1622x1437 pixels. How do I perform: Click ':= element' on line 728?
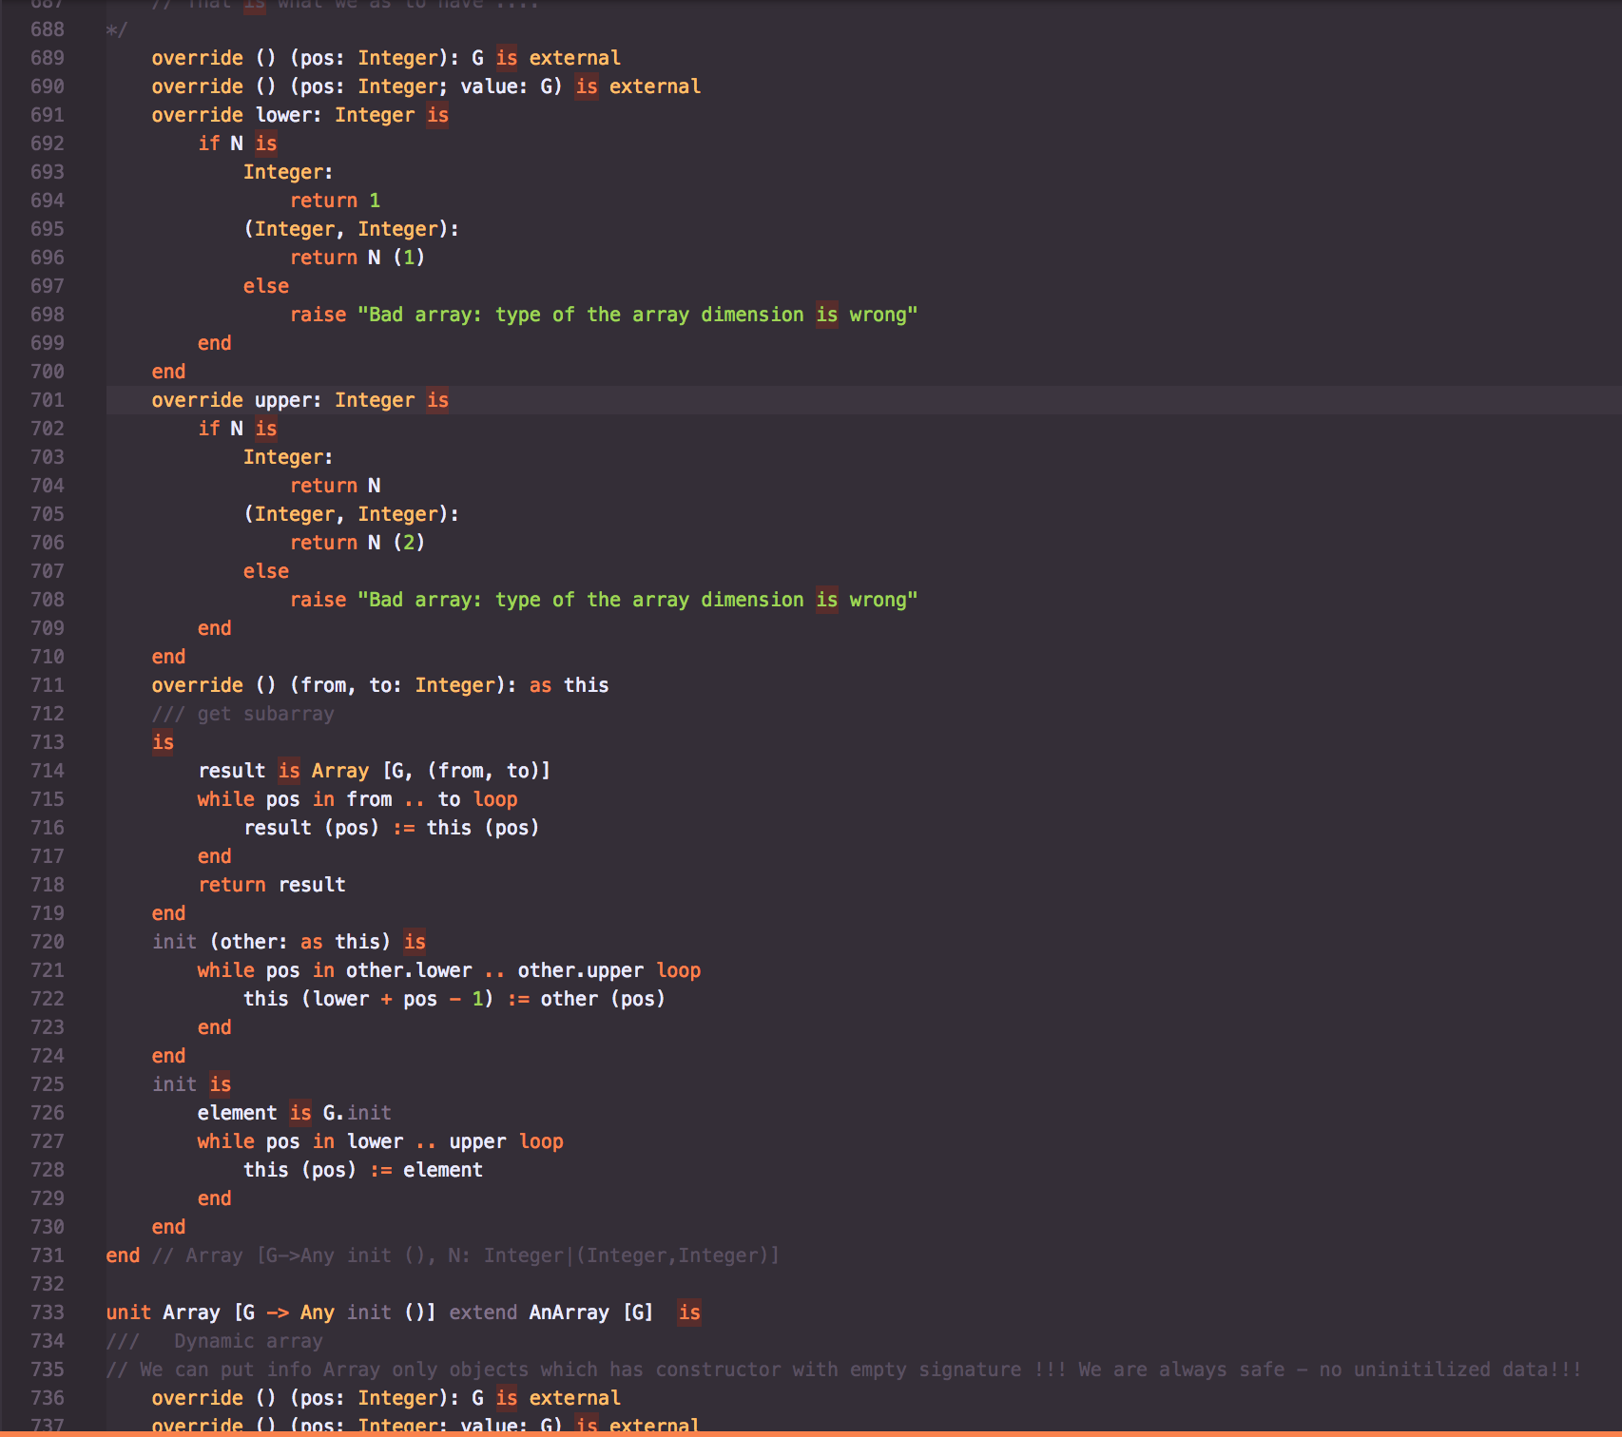coord(426,1170)
